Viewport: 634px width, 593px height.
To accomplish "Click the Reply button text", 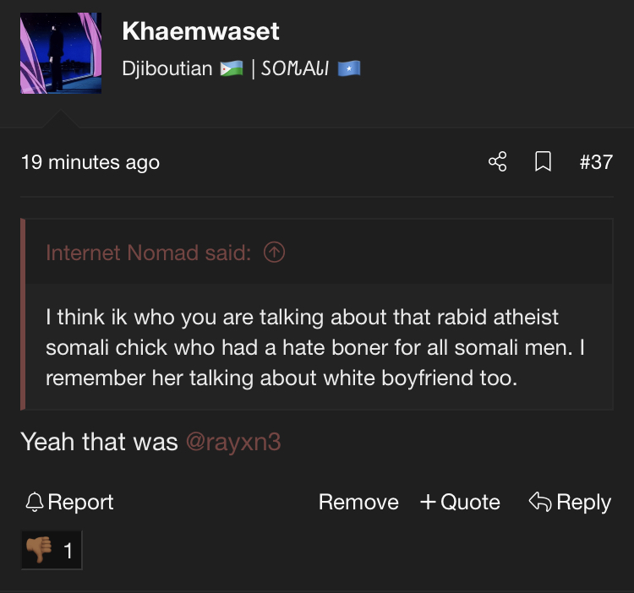I will 583,503.
